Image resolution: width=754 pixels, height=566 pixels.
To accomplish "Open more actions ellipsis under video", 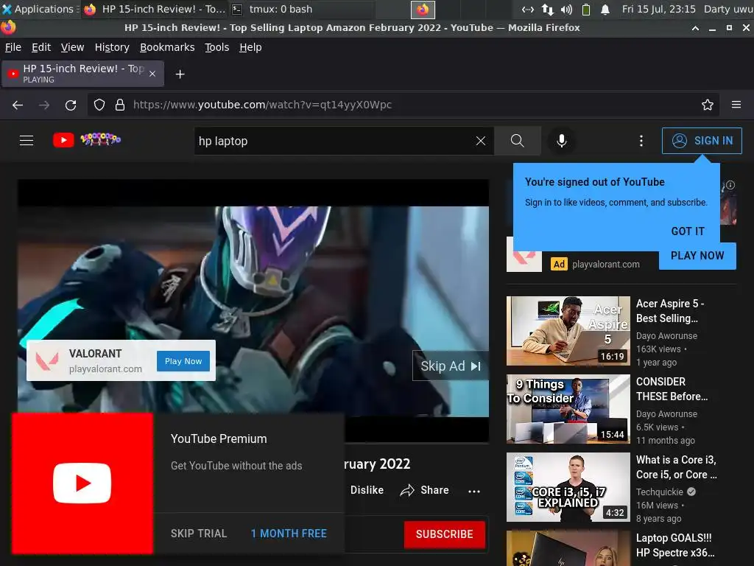I will [473, 491].
